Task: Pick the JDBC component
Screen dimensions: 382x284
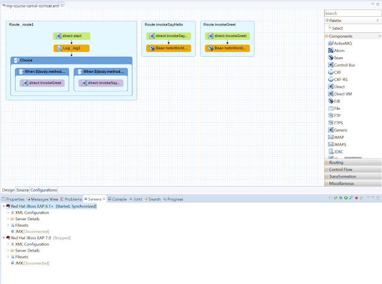Action: pyautogui.click(x=335, y=152)
